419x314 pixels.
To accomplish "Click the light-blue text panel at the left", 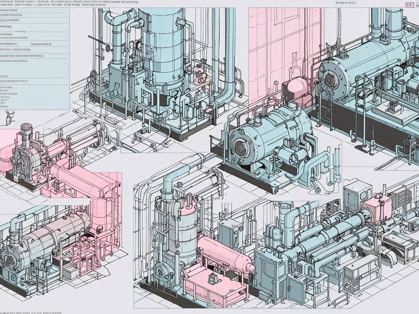I will (35, 59).
